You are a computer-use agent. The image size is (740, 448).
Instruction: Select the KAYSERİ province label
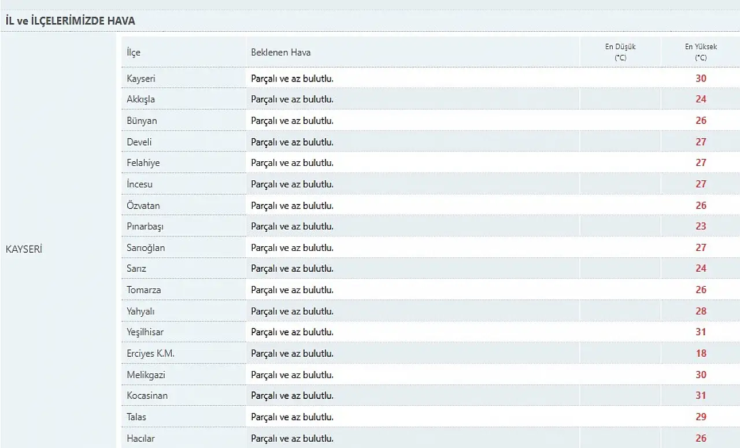(24, 249)
